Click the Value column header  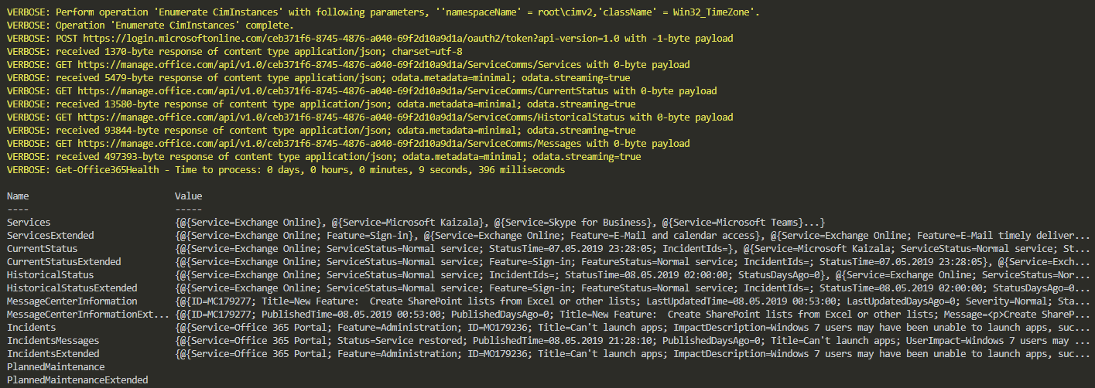pos(188,196)
